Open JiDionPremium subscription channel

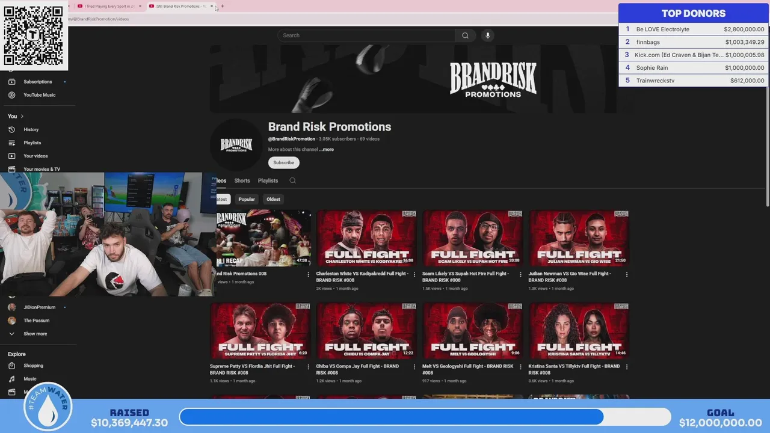39,307
